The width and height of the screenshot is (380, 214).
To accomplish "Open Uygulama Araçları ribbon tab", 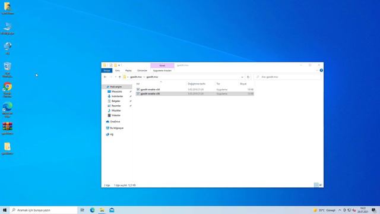I will coord(162,70).
